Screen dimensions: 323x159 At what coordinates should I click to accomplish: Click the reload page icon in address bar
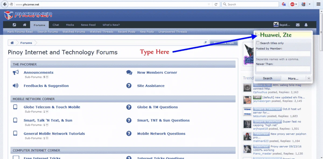216,4
